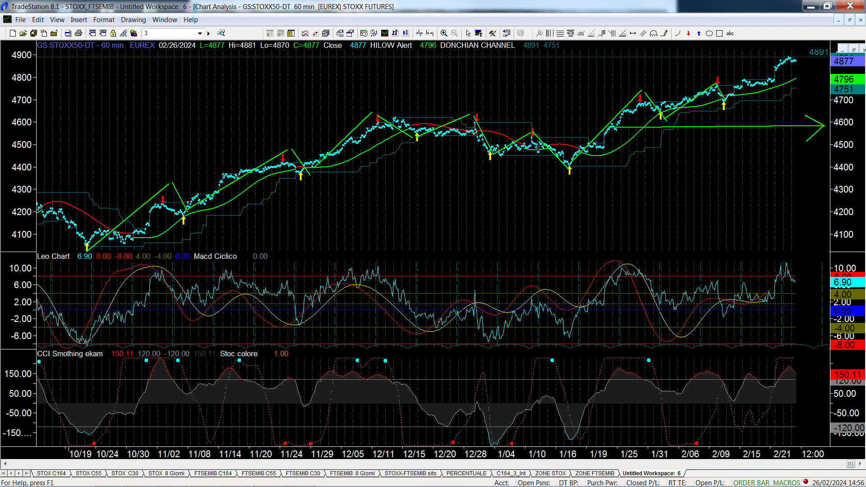This screenshot has width=866, height=487.
Task: Select the abc text drawing tool
Action: click(730, 33)
